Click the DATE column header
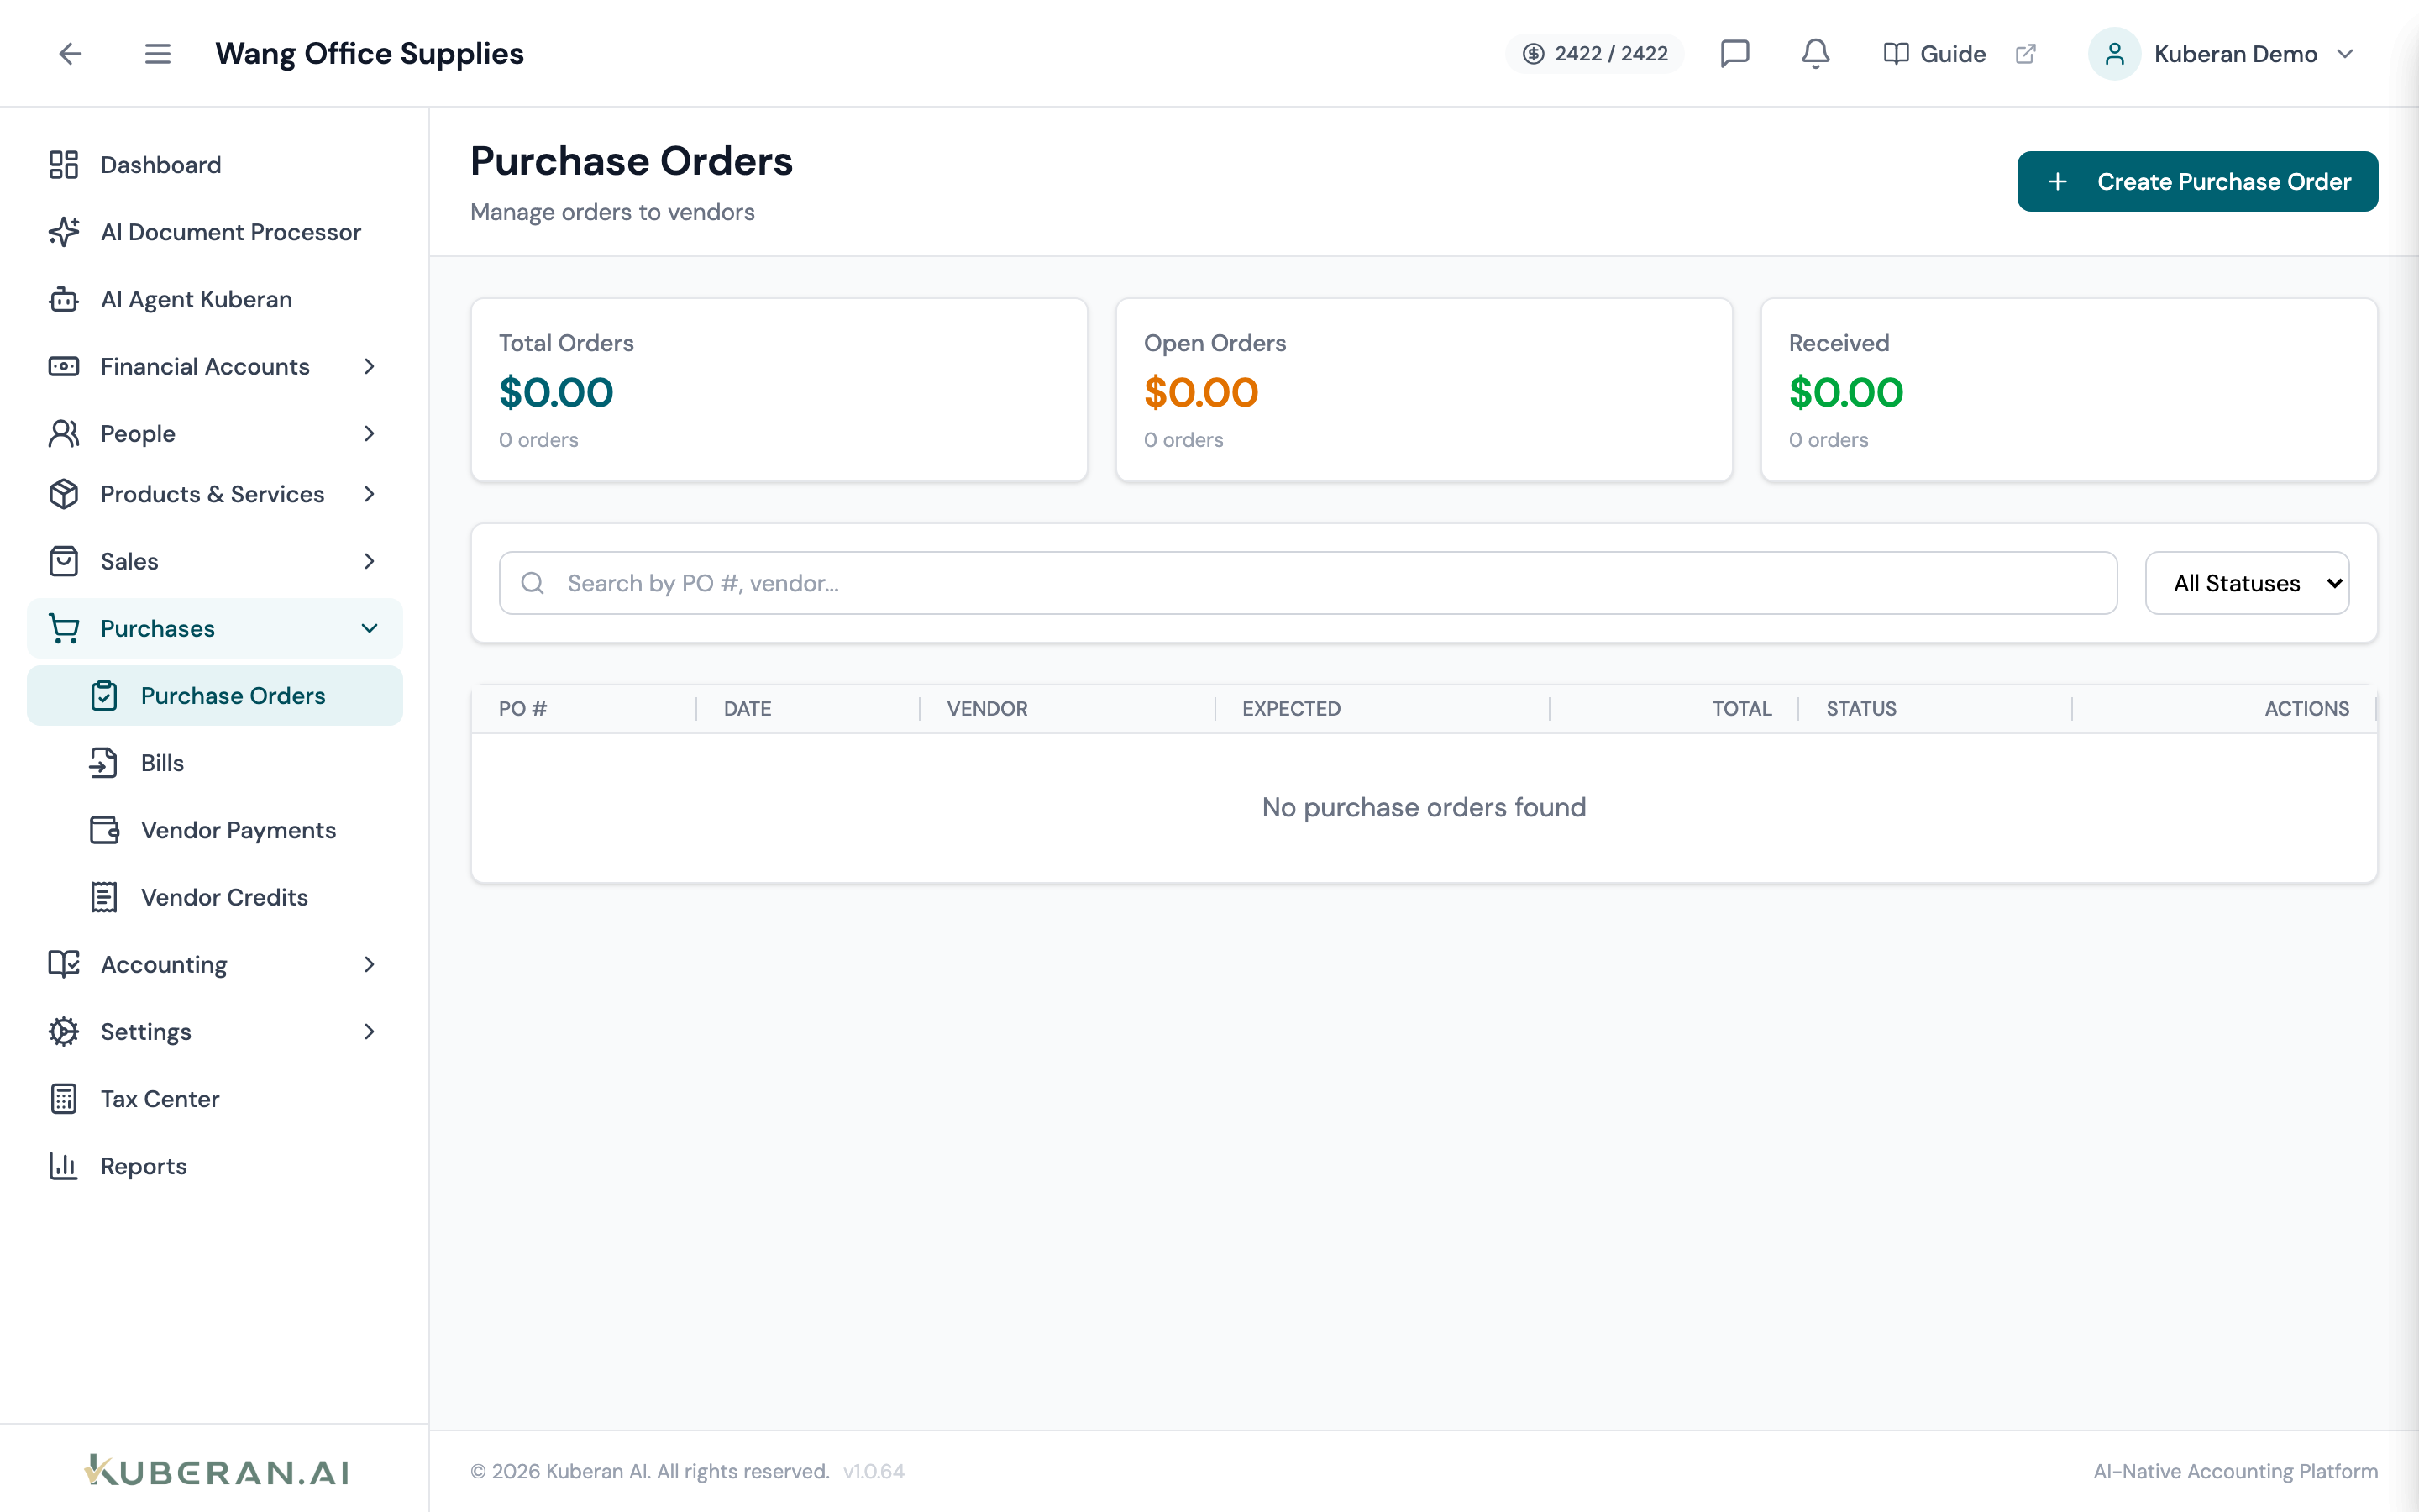This screenshot has width=2419, height=1512. tap(747, 709)
